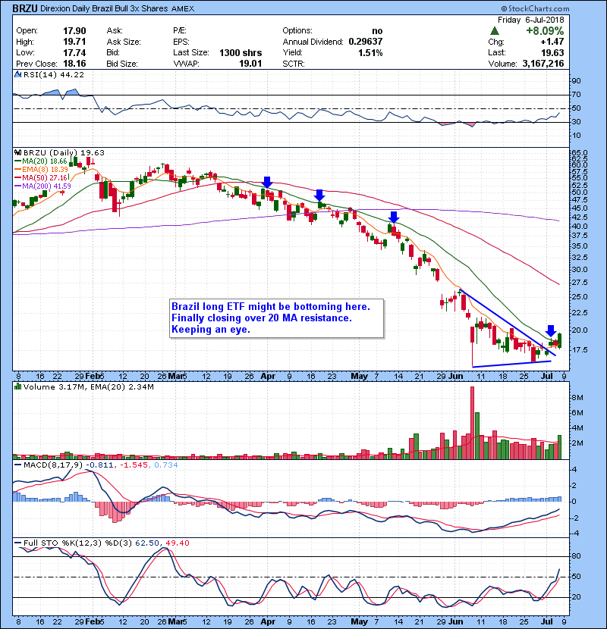Click the 65.0 label on the price axis
This screenshot has width=607, height=629.
(x=579, y=153)
